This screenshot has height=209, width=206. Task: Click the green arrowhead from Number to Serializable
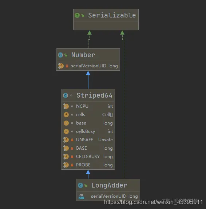[x=90, y=33]
